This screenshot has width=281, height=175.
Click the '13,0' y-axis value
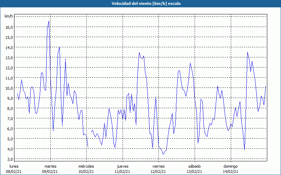9,58
